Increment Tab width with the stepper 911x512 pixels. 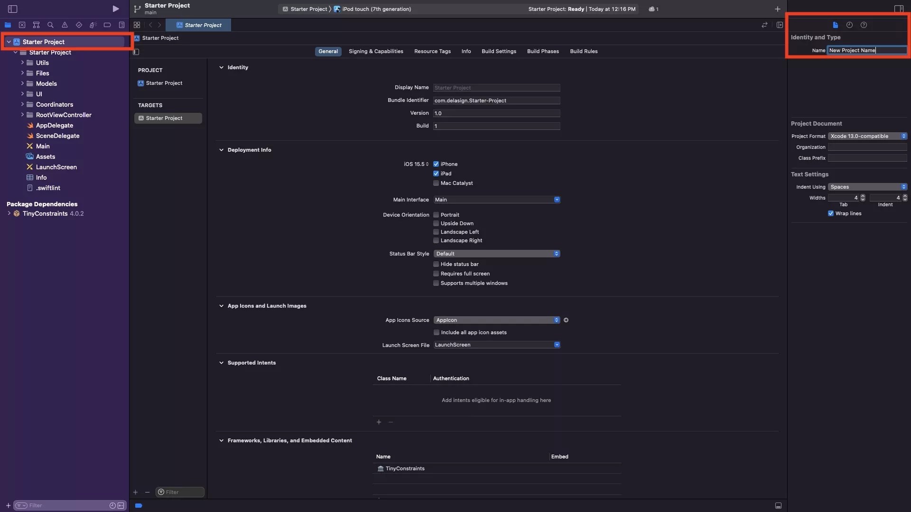pyautogui.click(x=864, y=196)
